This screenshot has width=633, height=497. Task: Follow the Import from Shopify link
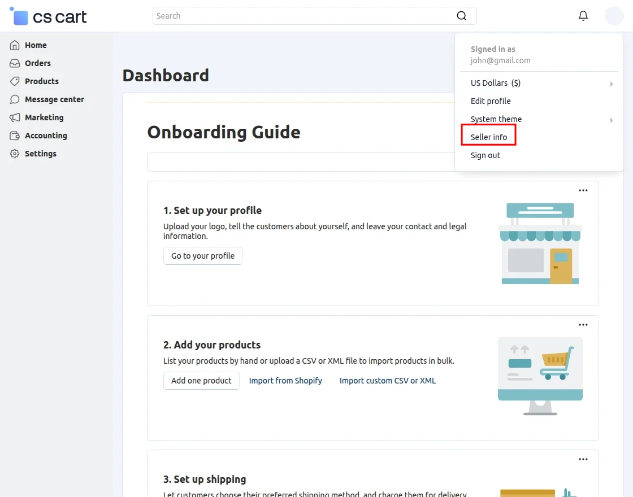[285, 381]
